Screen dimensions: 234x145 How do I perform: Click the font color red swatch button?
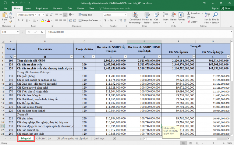click(49, 20)
